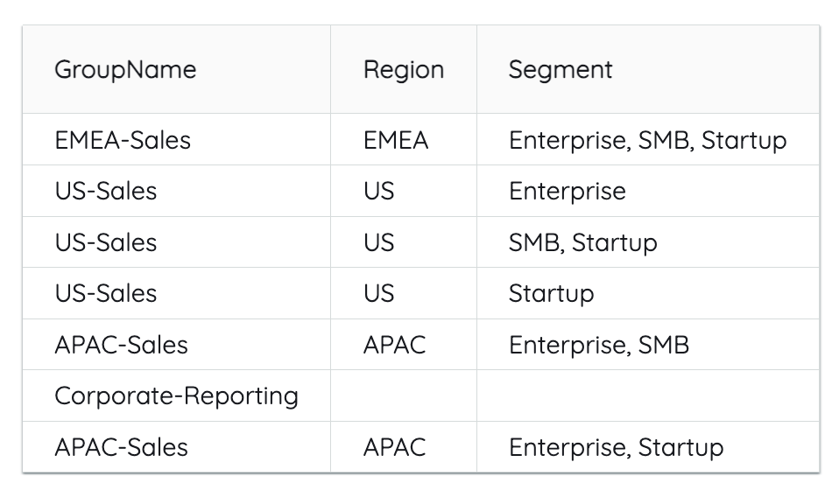839x490 pixels.
Task: Click US region in the "SMB, Startup" row
Action: pyautogui.click(x=378, y=242)
